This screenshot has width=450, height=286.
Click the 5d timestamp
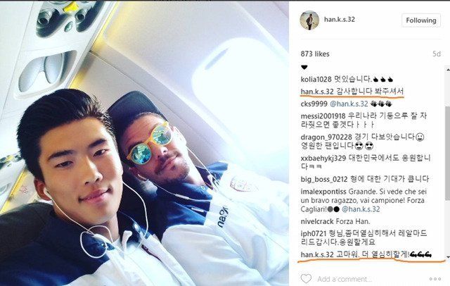click(437, 54)
